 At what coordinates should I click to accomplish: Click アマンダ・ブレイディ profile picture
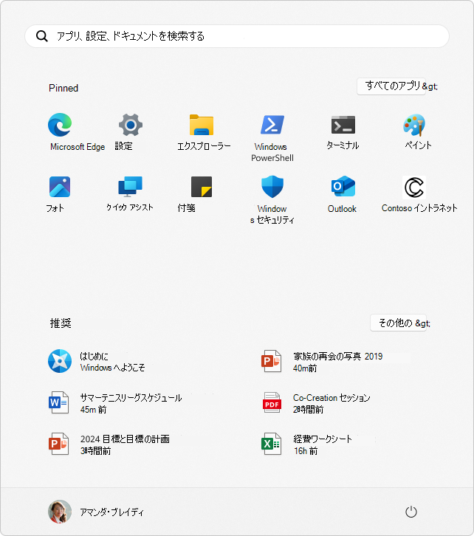60,512
